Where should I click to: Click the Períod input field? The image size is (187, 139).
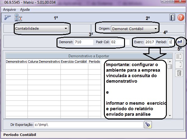(171, 42)
